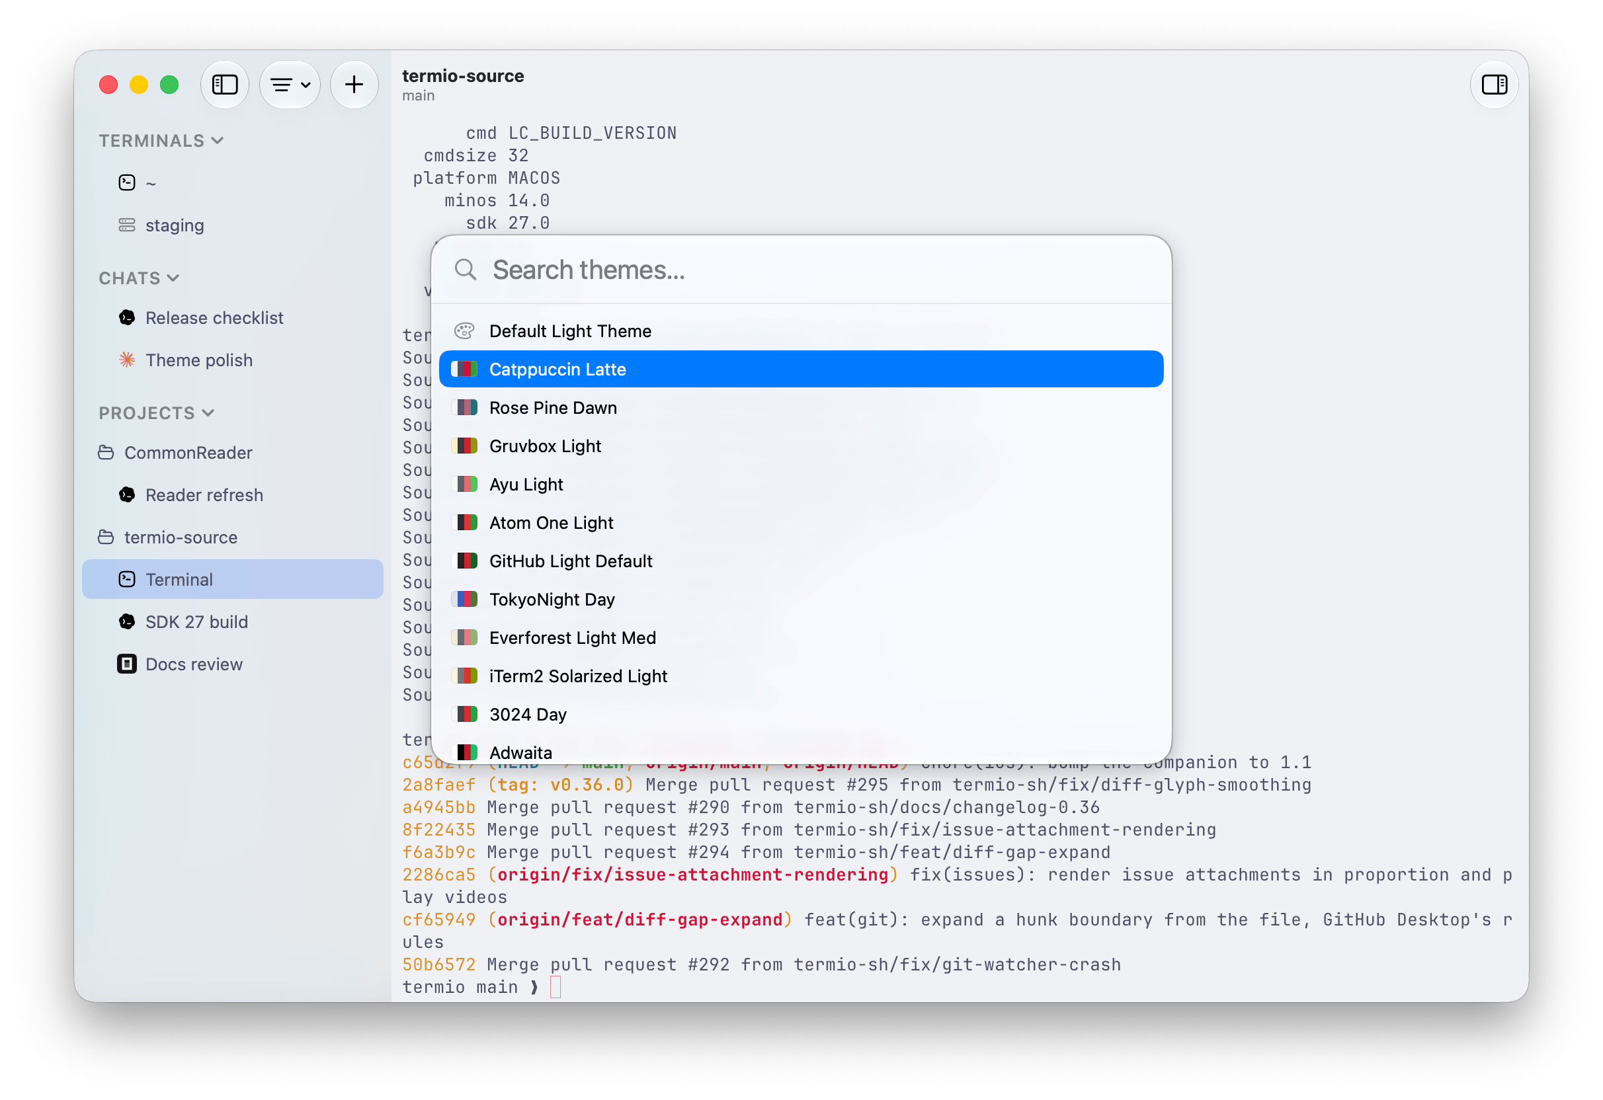Select the Gruvbox Light theme
The image size is (1603, 1100).
[801, 446]
